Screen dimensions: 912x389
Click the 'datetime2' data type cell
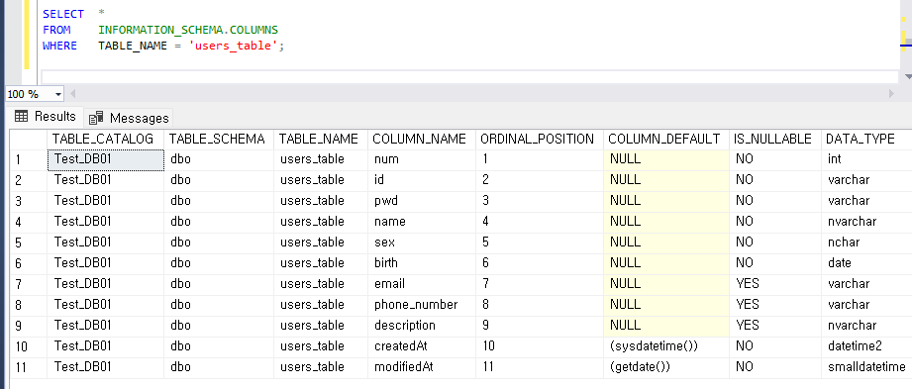pos(866,347)
